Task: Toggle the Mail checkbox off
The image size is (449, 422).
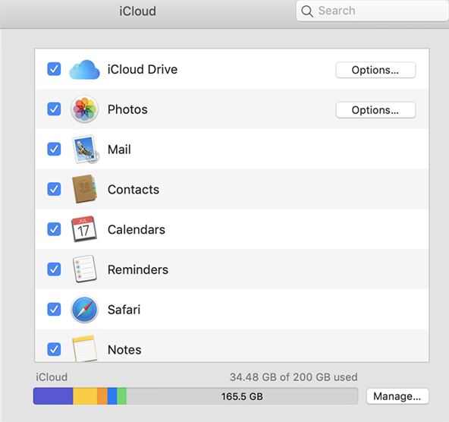Action: tap(54, 149)
